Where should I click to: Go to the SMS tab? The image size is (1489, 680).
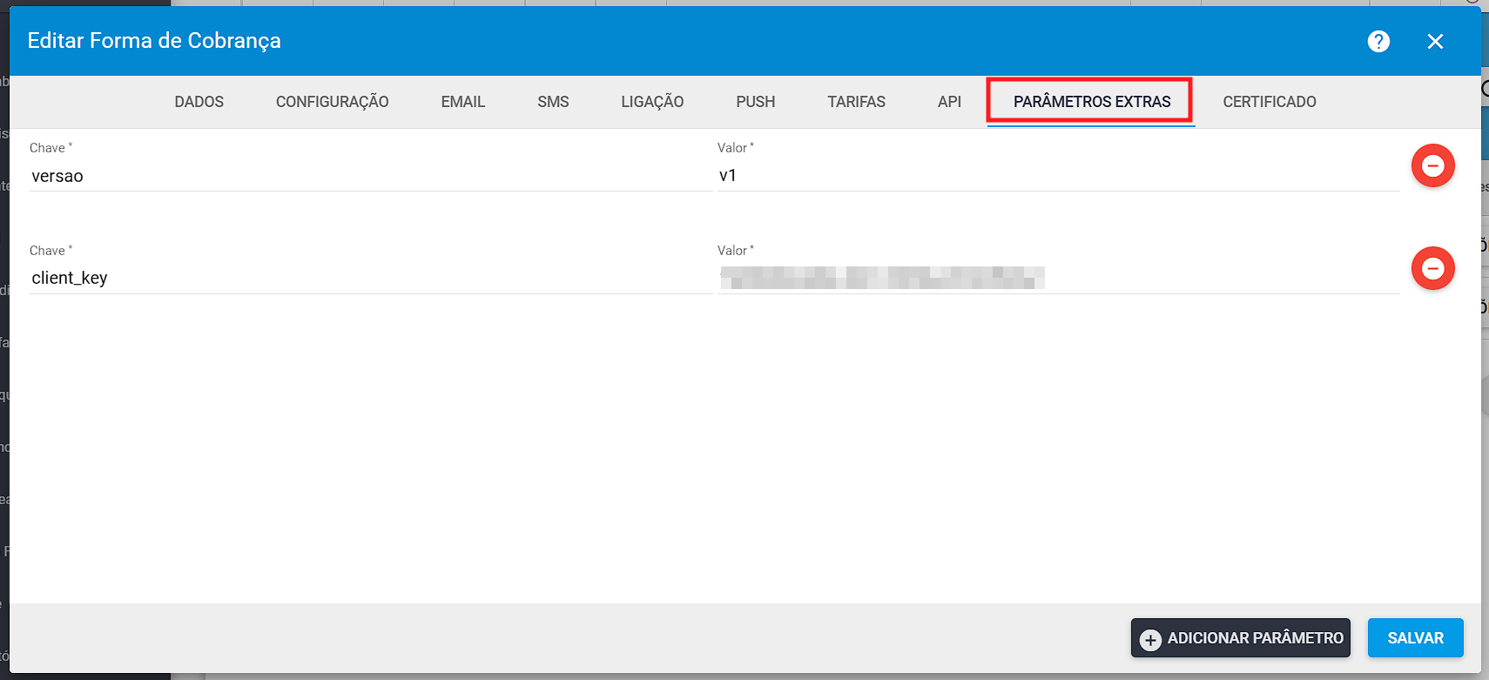[x=553, y=102]
